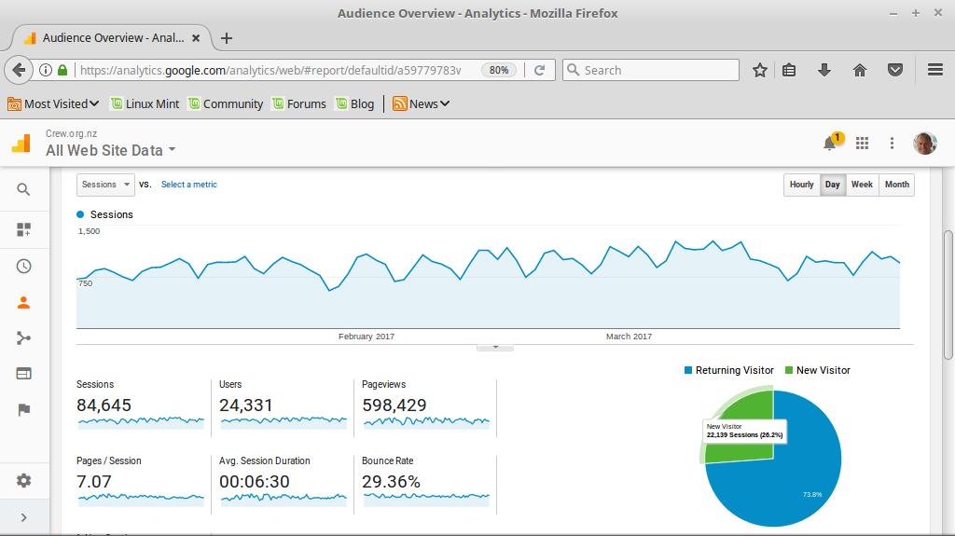
Task: Open Blog bookmark
Action: tap(355, 104)
